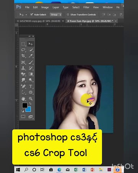The width and height of the screenshot is (138, 173).
Task: Select the Pen tool
Action: pos(23,86)
